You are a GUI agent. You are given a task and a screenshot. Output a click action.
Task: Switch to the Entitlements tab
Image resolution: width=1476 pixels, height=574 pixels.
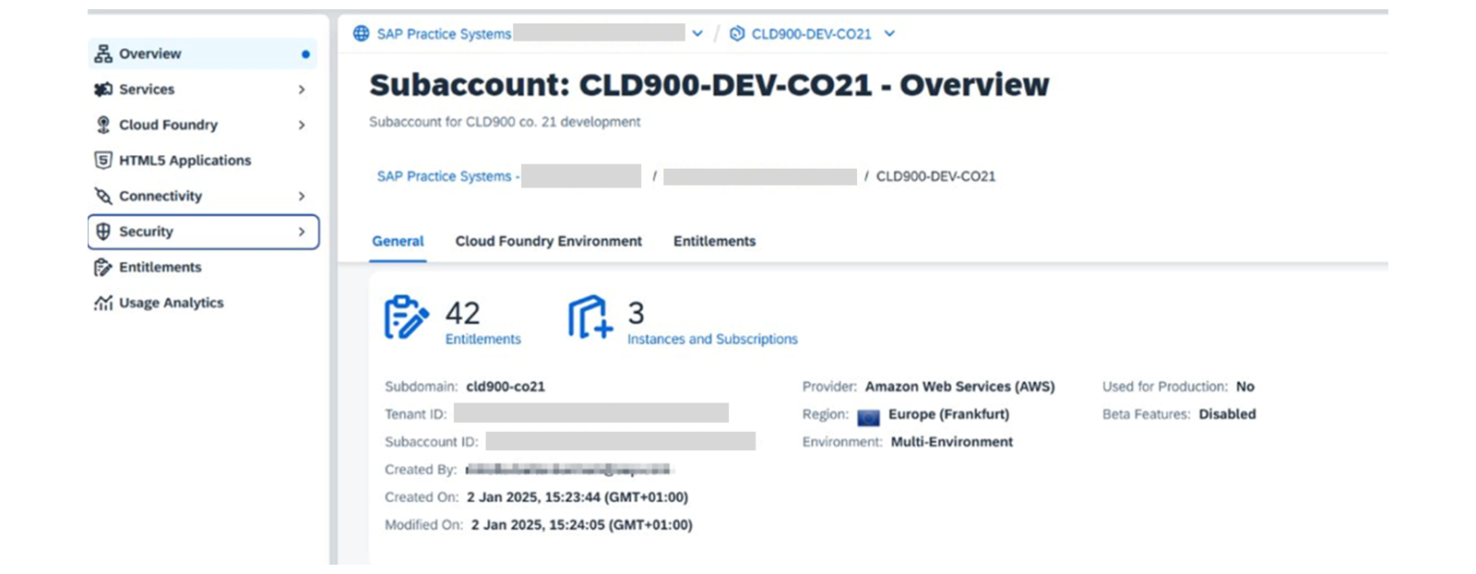(715, 241)
